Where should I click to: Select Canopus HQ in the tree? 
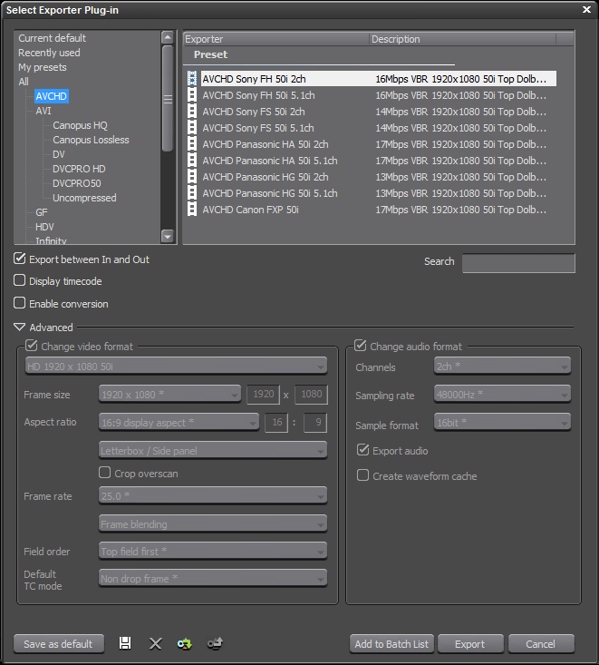point(80,125)
